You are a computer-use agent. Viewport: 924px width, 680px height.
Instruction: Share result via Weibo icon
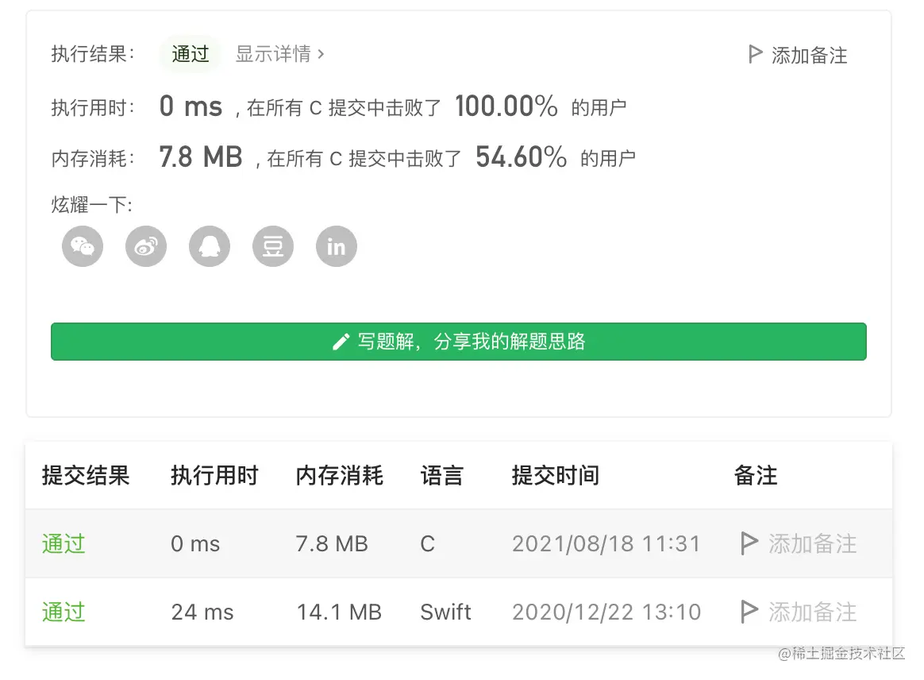click(x=146, y=246)
